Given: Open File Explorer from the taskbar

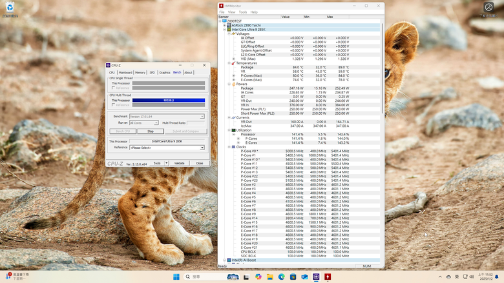Looking at the screenshot, I should [x=269, y=277].
